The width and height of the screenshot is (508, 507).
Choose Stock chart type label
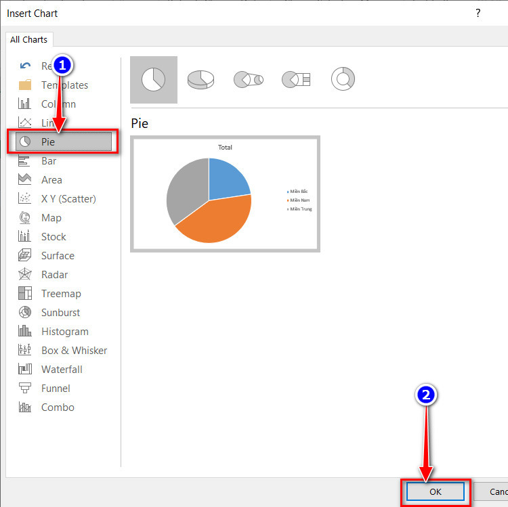point(54,237)
